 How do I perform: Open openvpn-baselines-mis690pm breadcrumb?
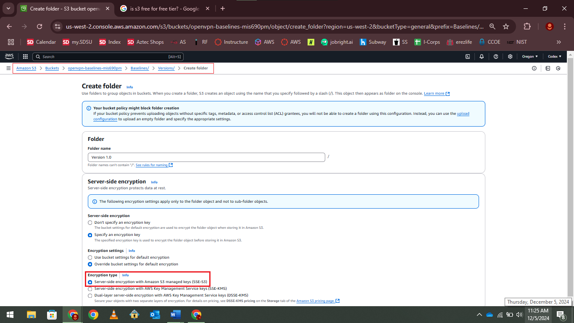tap(95, 68)
